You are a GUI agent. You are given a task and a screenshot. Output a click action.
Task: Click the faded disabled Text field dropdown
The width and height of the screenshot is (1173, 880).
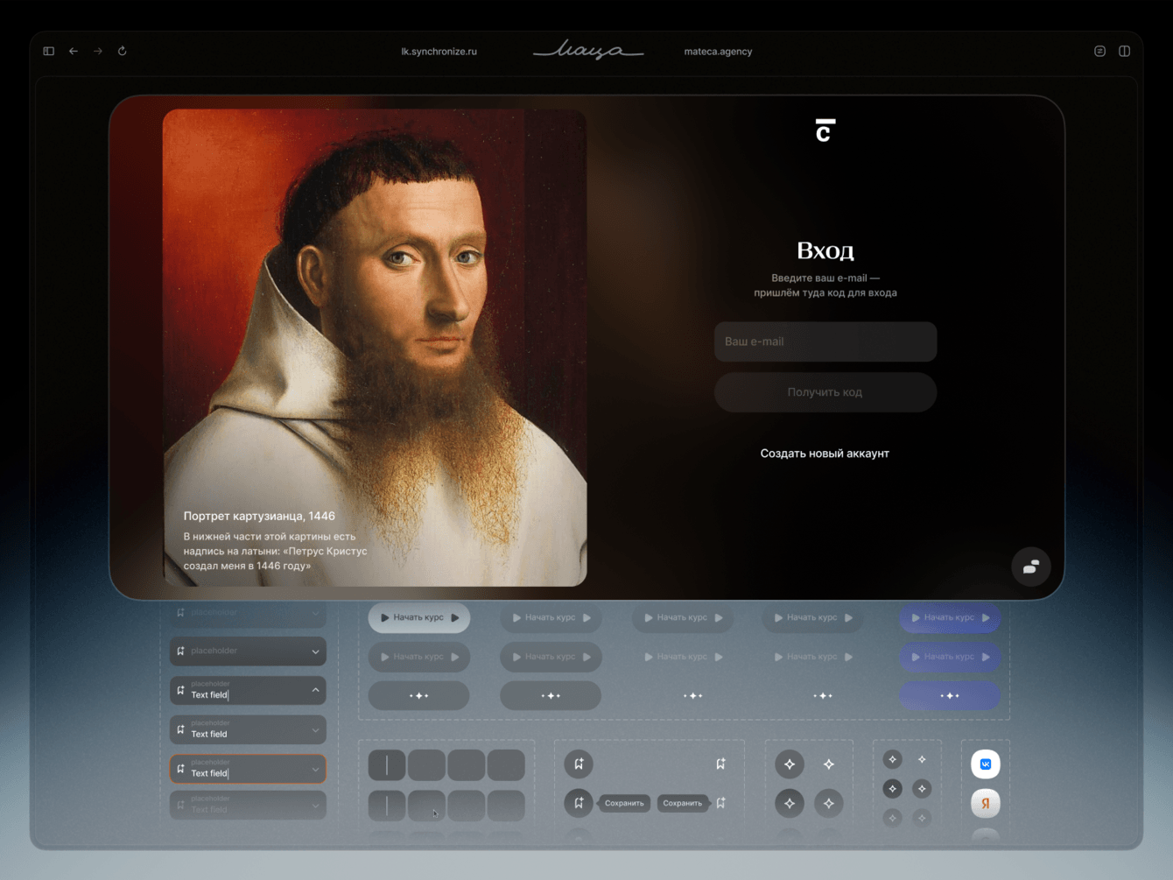249,805
